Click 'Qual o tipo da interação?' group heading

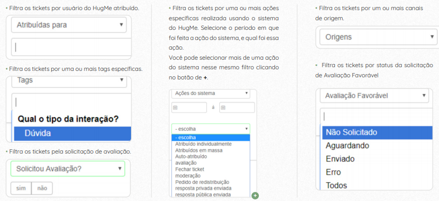point(68,119)
